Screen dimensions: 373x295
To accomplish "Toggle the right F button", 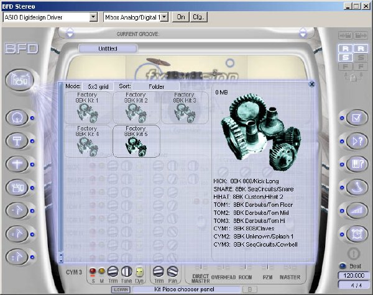I will click(361, 66).
